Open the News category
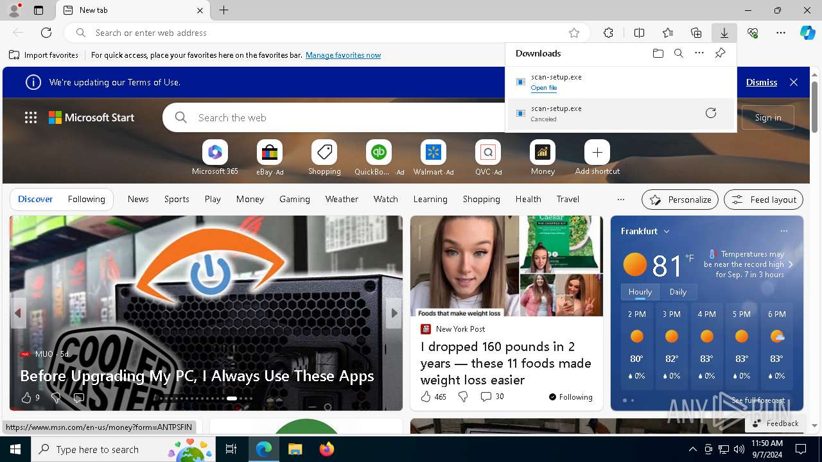The image size is (822, 462). click(x=138, y=200)
